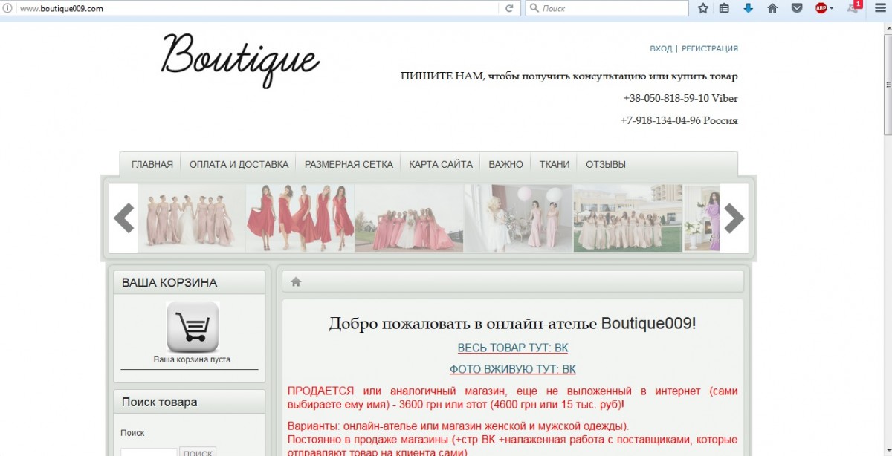The height and width of the screenshot is (456, 892).
Task: Click the 'Добро пожаловать' welcome heading
Action: tap(513, 323)
